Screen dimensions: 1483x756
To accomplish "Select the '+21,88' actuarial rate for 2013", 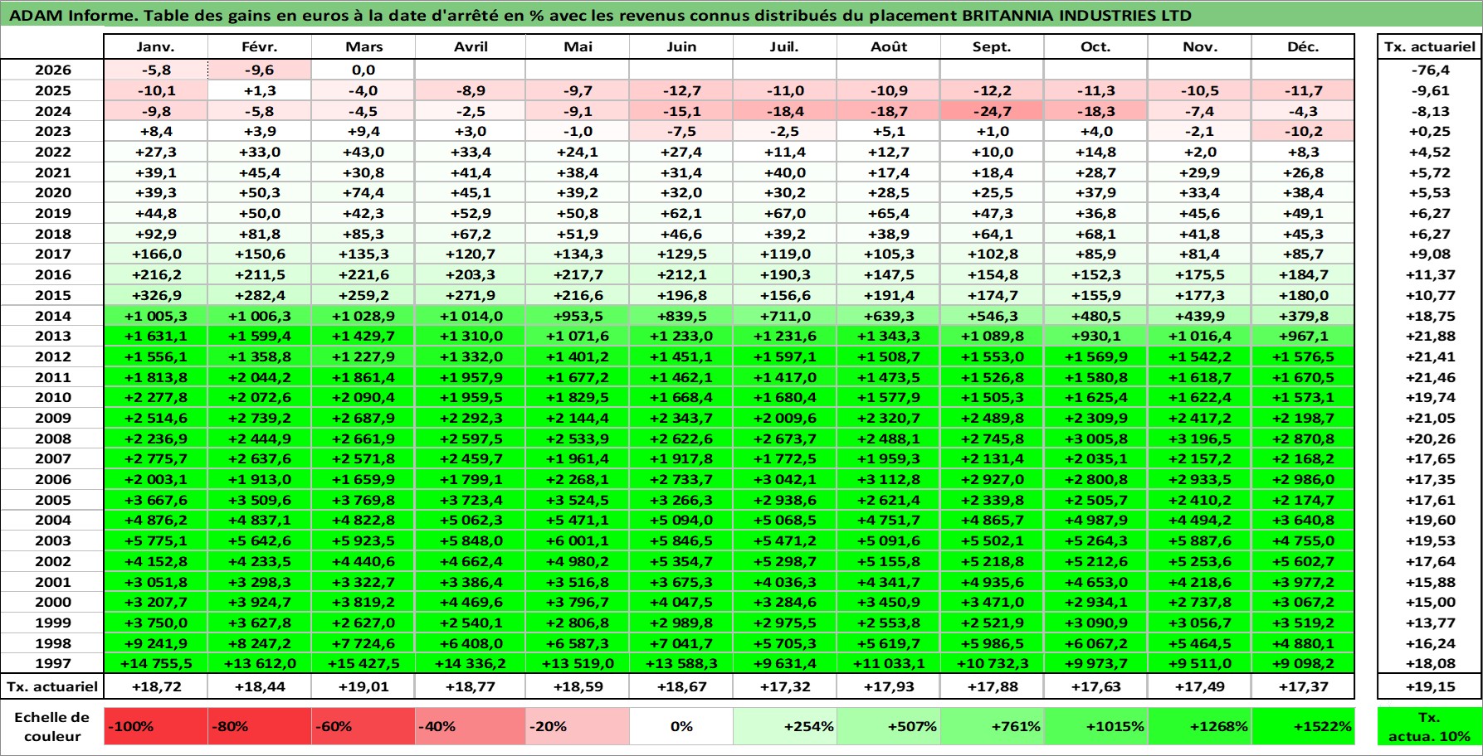I will pyautogui.click(x=1429, y=336).
